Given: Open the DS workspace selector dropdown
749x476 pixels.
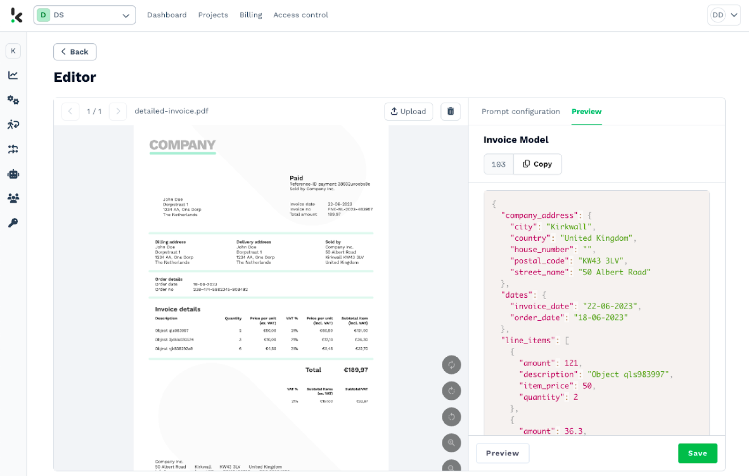Looking at the screenshot, I should click(x=85, y=15).
